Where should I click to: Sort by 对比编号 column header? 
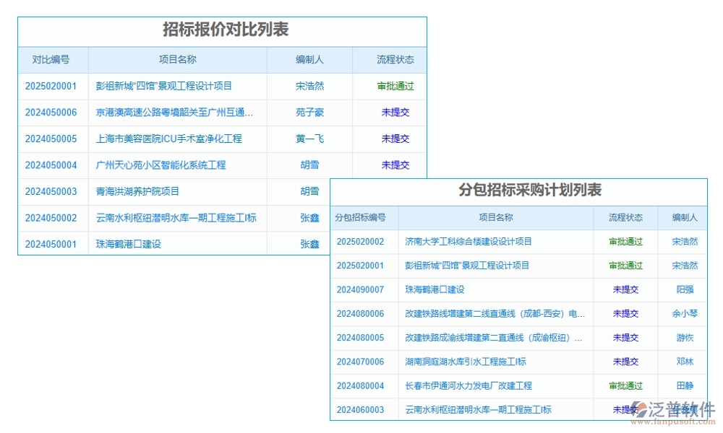point(51,60)
